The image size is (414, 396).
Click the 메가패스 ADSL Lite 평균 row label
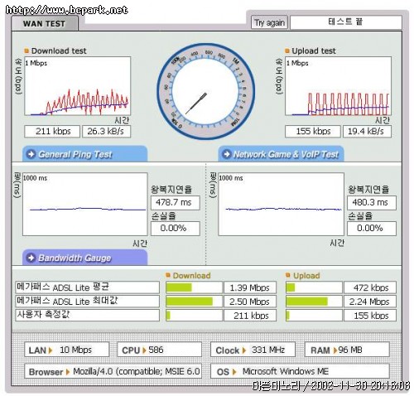[87, 287]
